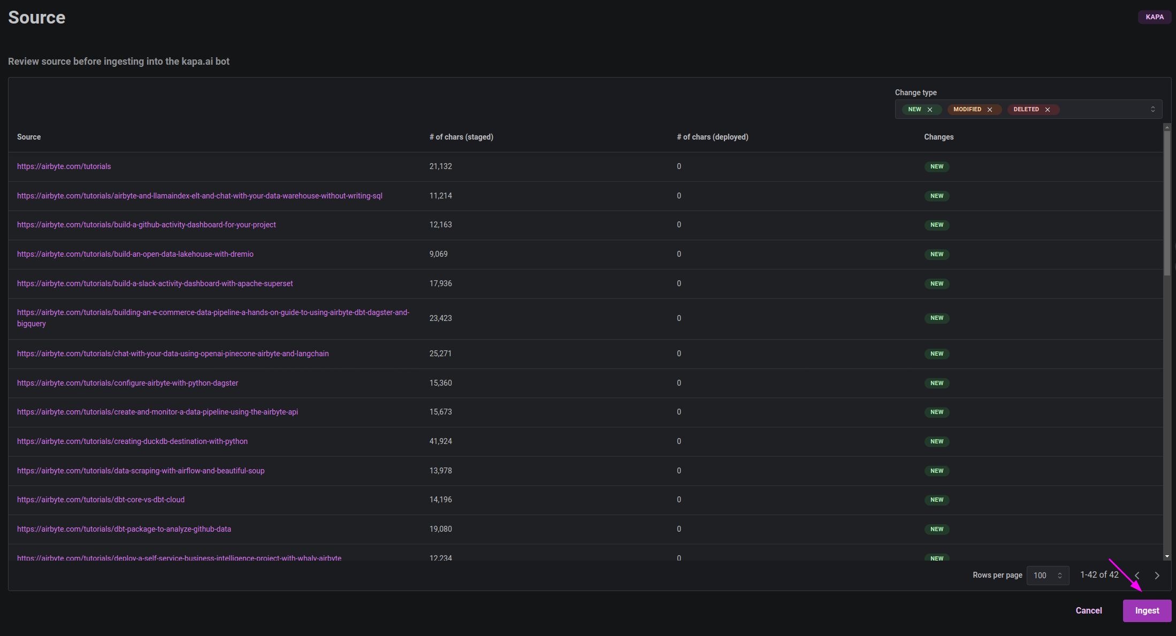Viewport: 1176px width, 636px height.
Task: Open the data-scraping-with-airflow link
Action: pyautogui.click(x=141, y=471)
